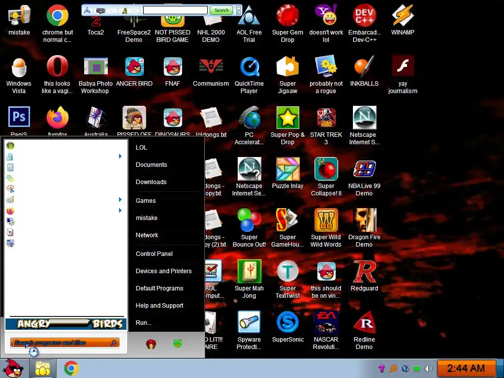Click the AOL toolbar search text box
The image size is (504, 378).
(x=175, y=10)
